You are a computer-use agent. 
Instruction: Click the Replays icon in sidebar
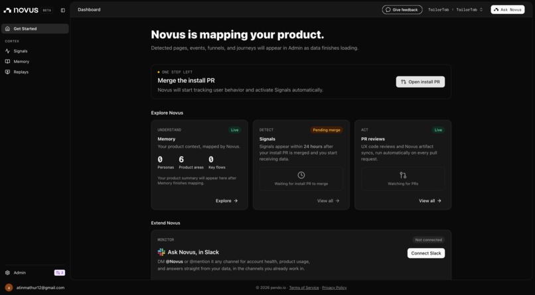pos(7,72)
